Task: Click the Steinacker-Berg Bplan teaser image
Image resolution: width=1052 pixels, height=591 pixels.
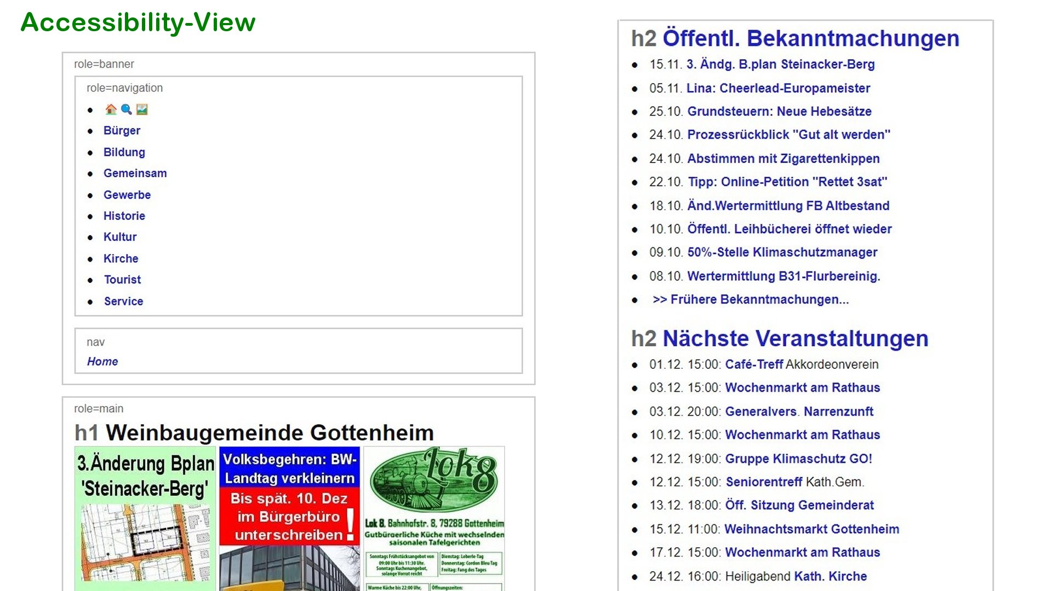Action: [x=145, y=517]
